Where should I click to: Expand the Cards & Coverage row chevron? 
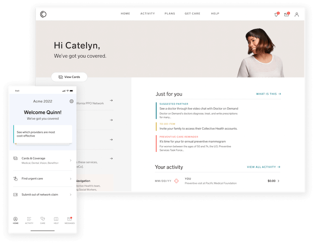pyautogui.click(x=70, y=160)
